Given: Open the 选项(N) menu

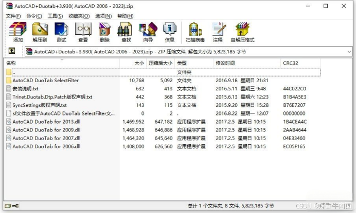Looking at the screenshot, I should click(103, 16).
